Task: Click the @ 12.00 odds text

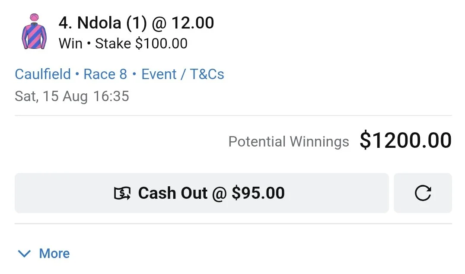Action: [x=183, y=23]
